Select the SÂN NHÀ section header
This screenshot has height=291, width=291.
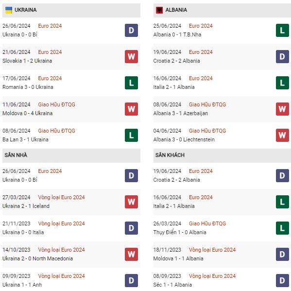pos(71,155)
